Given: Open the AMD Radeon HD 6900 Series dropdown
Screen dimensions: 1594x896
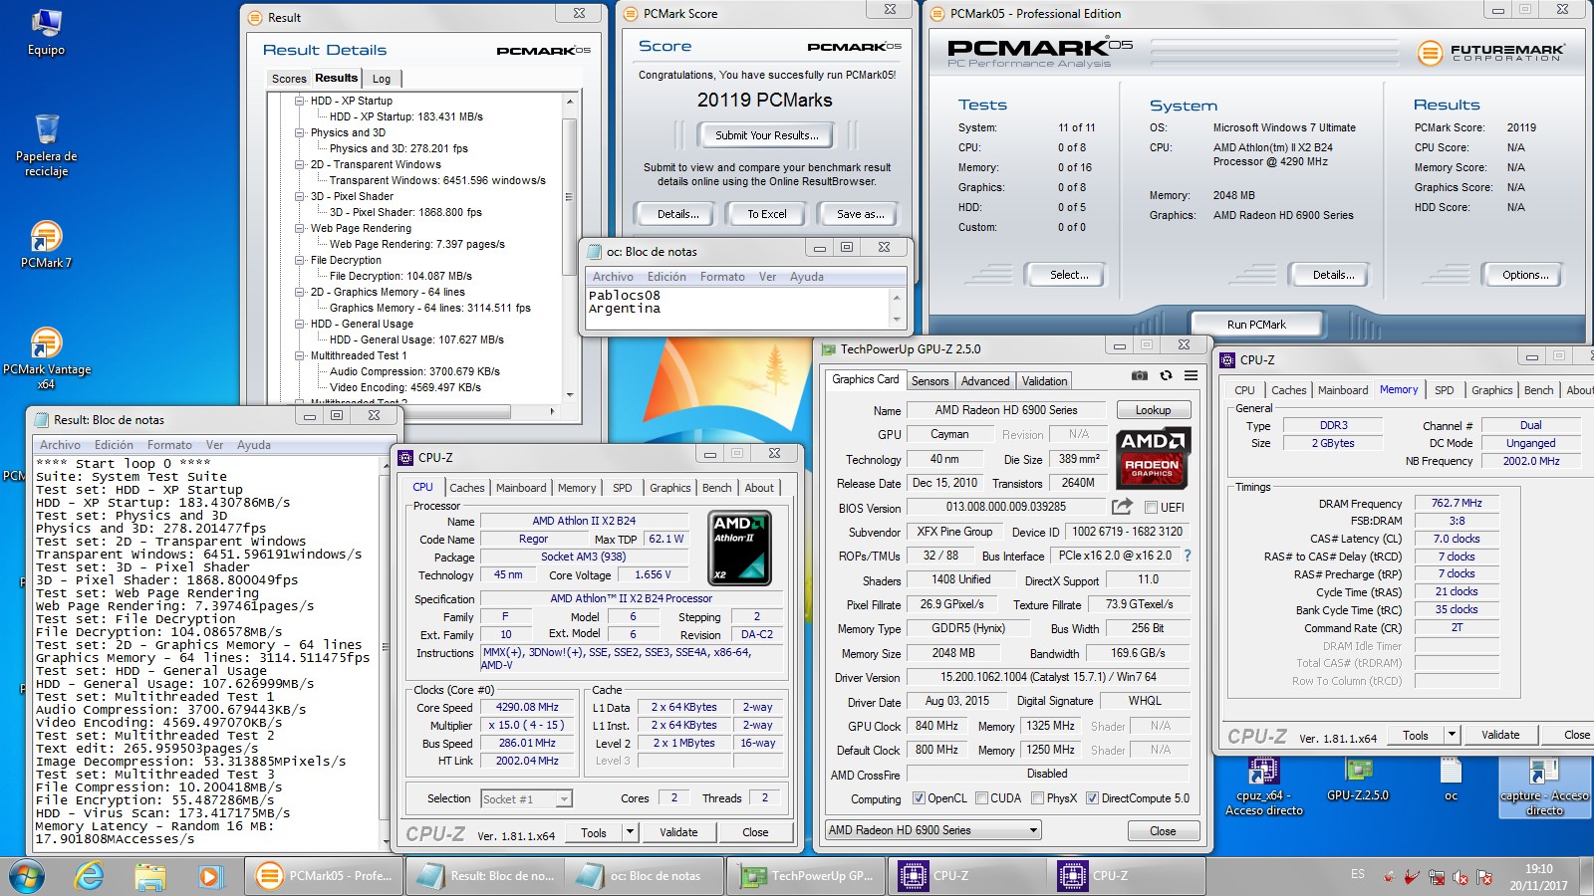Looking at the screenshot, I should 932,830.
